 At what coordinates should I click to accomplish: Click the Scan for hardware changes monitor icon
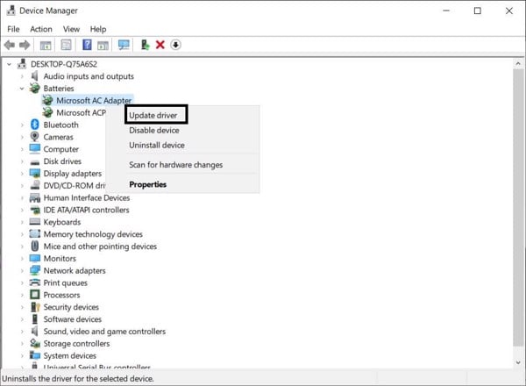click(124, 45)
